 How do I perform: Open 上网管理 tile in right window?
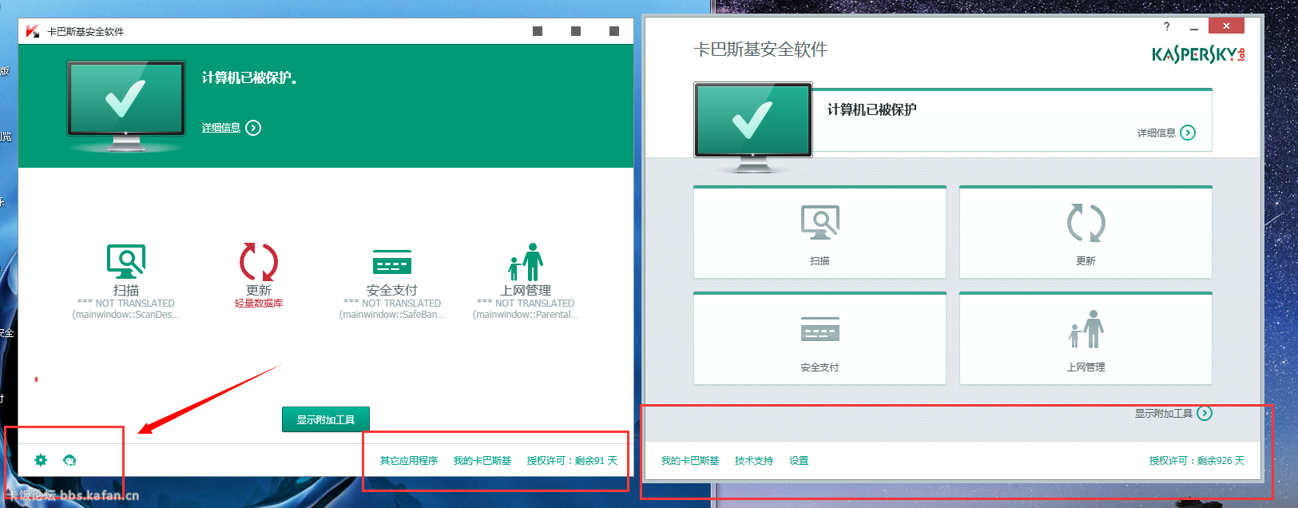[x=1086, y=339]
